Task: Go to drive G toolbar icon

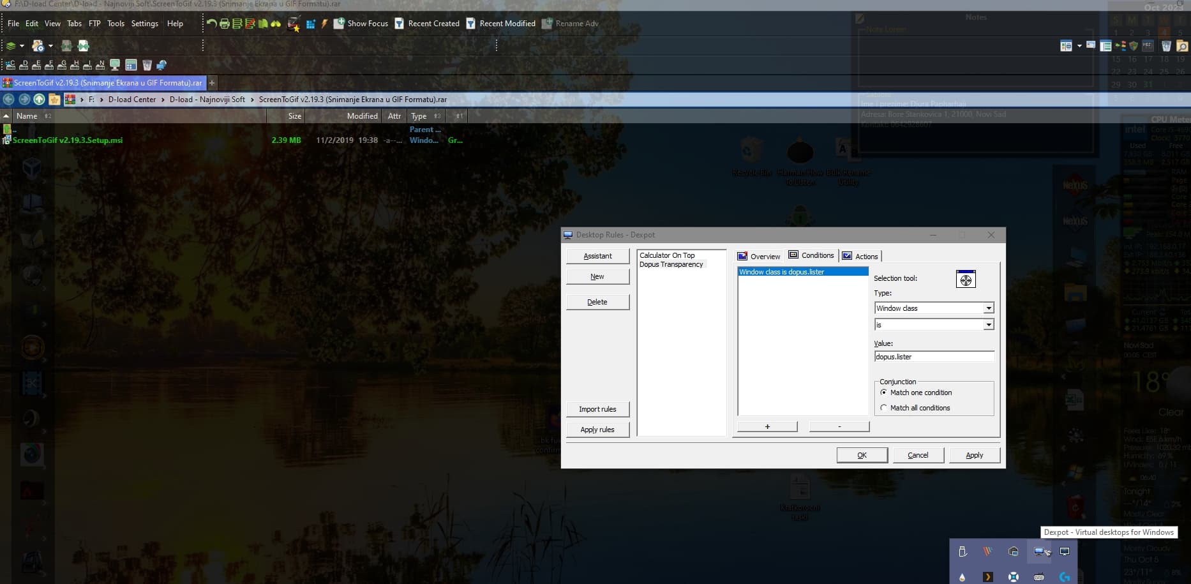Action: pos(62,65)
